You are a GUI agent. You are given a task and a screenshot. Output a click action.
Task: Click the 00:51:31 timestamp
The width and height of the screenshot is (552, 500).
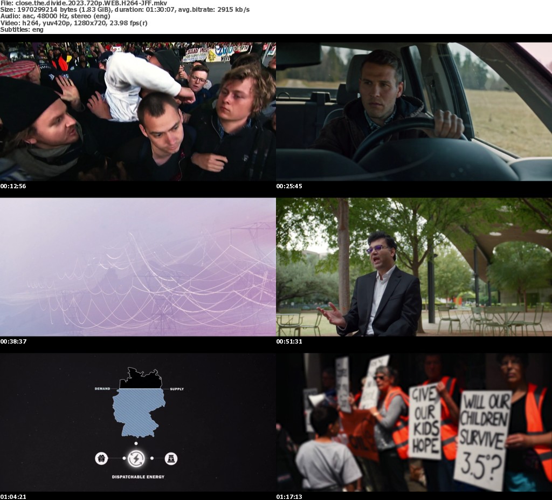pyautogui.click(x=289, y=341)
